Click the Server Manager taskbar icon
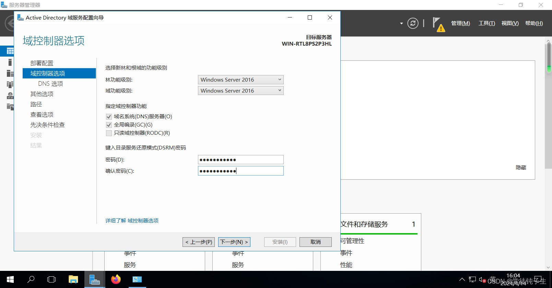Viewport: 552px width, 288px height. (94, 279)
